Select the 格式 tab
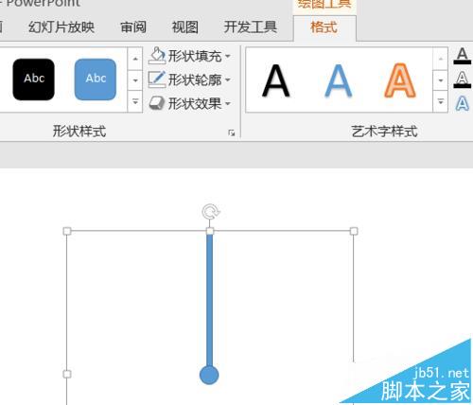Viewport: 473px width, 405px height. coord(324,27)
